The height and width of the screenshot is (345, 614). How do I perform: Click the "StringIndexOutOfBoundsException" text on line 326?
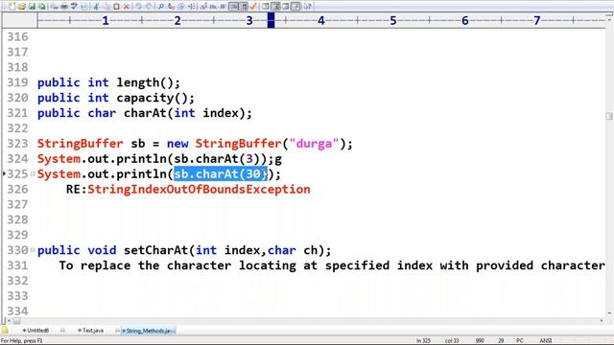[199, 190]
